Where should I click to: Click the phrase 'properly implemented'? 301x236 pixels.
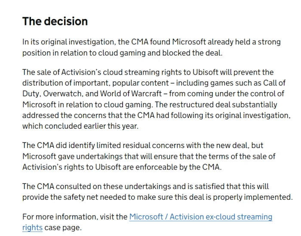[x=256, y=197]
